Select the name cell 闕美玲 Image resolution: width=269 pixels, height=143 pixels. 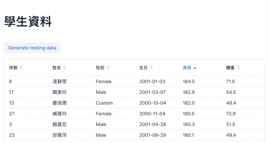60,92
